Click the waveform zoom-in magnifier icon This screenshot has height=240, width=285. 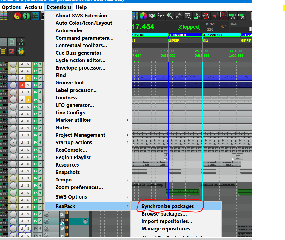click(179, 16)
